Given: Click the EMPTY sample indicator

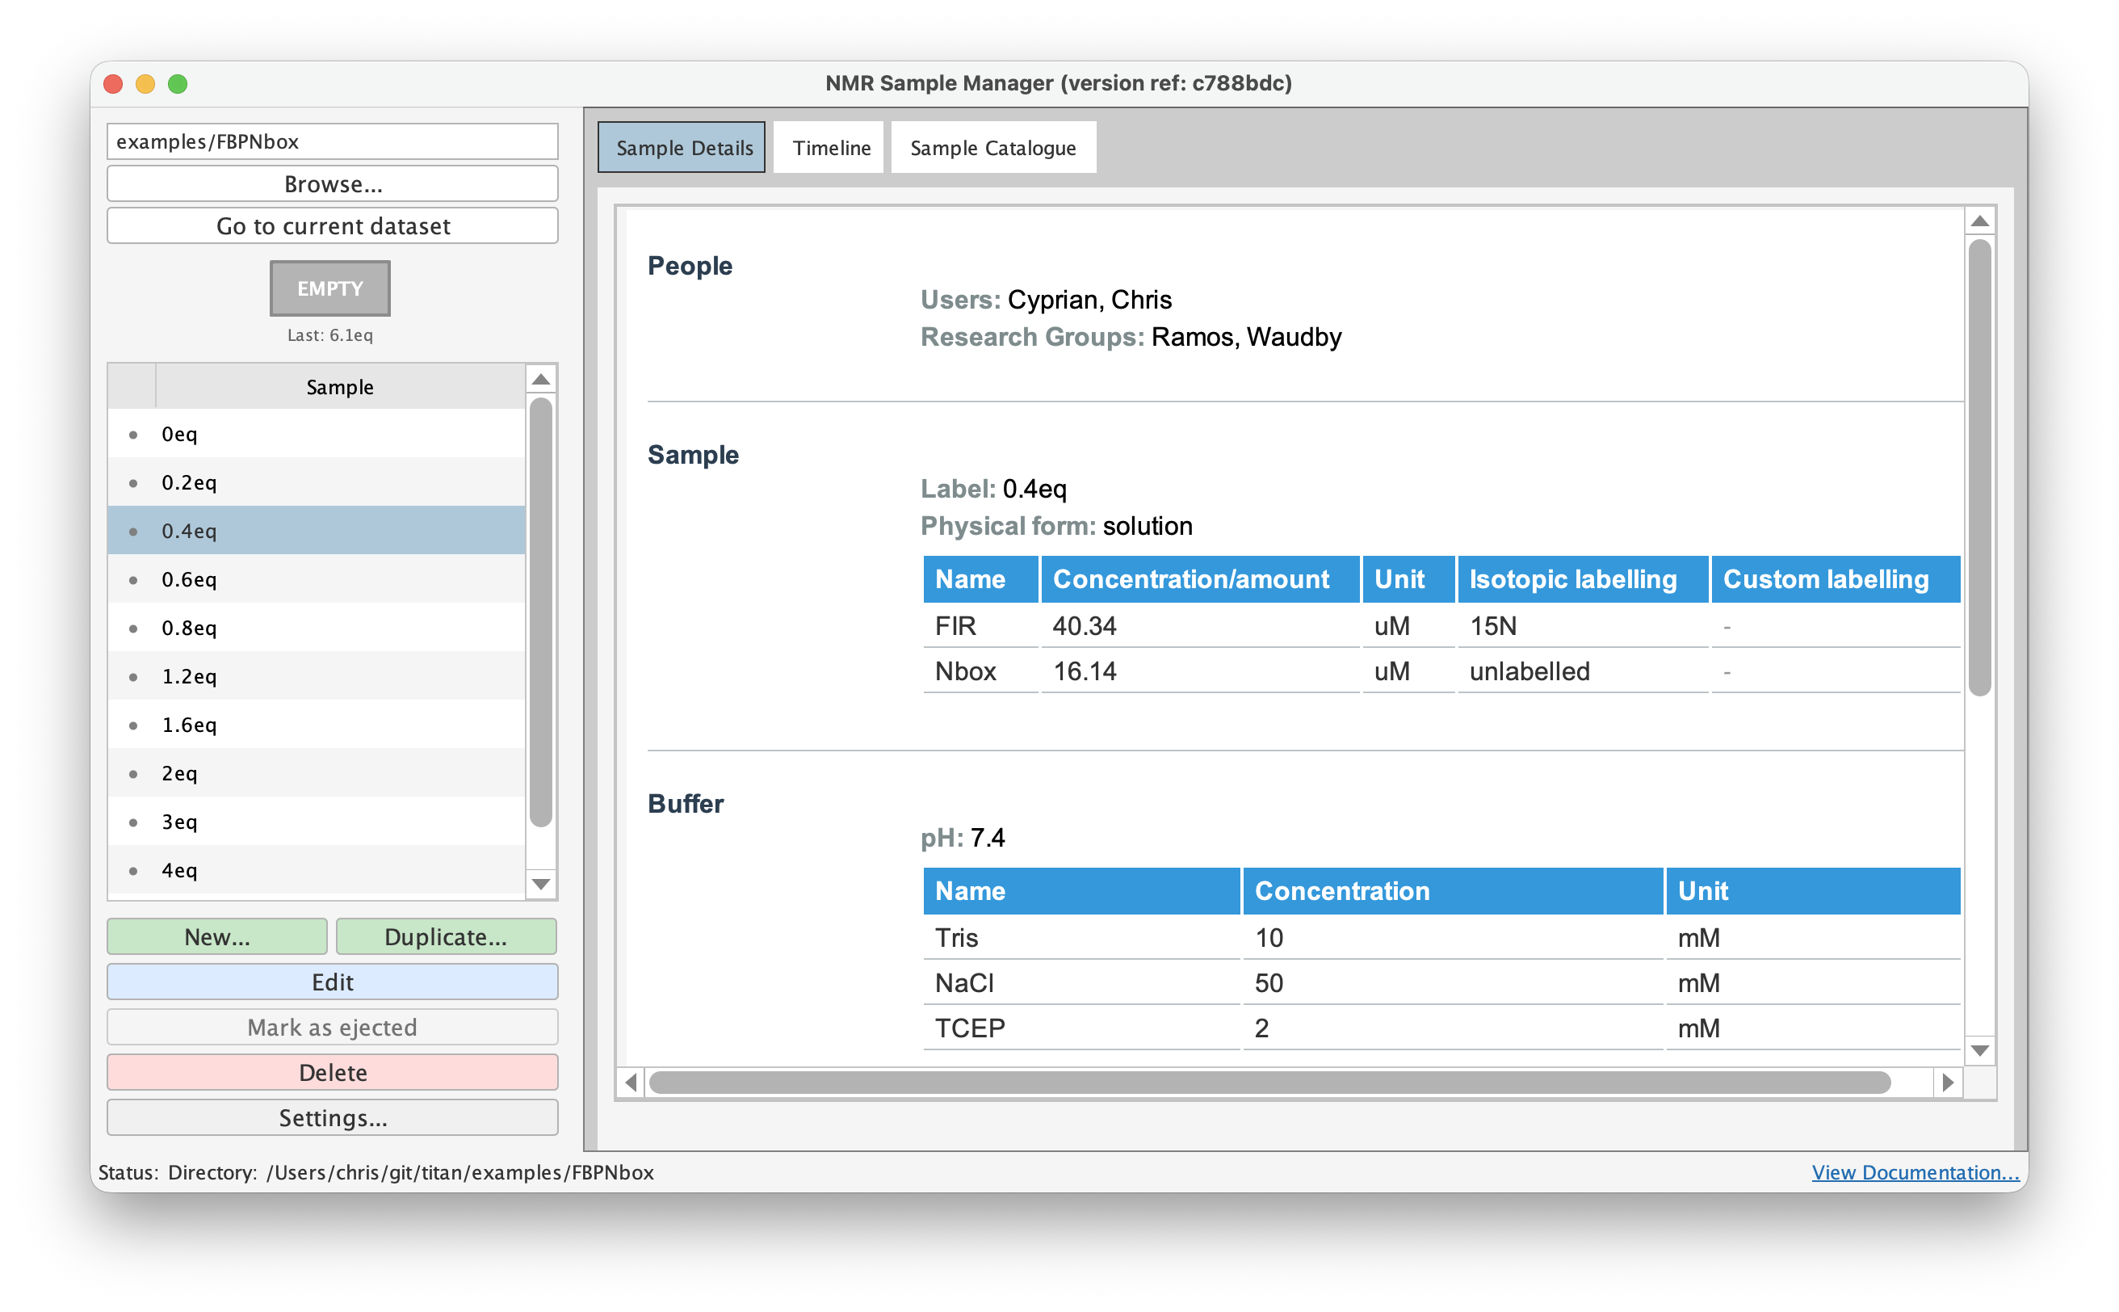Looking at the screenshot, I should click(329, 288).
